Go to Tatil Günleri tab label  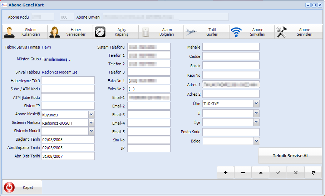pos(212,32)
